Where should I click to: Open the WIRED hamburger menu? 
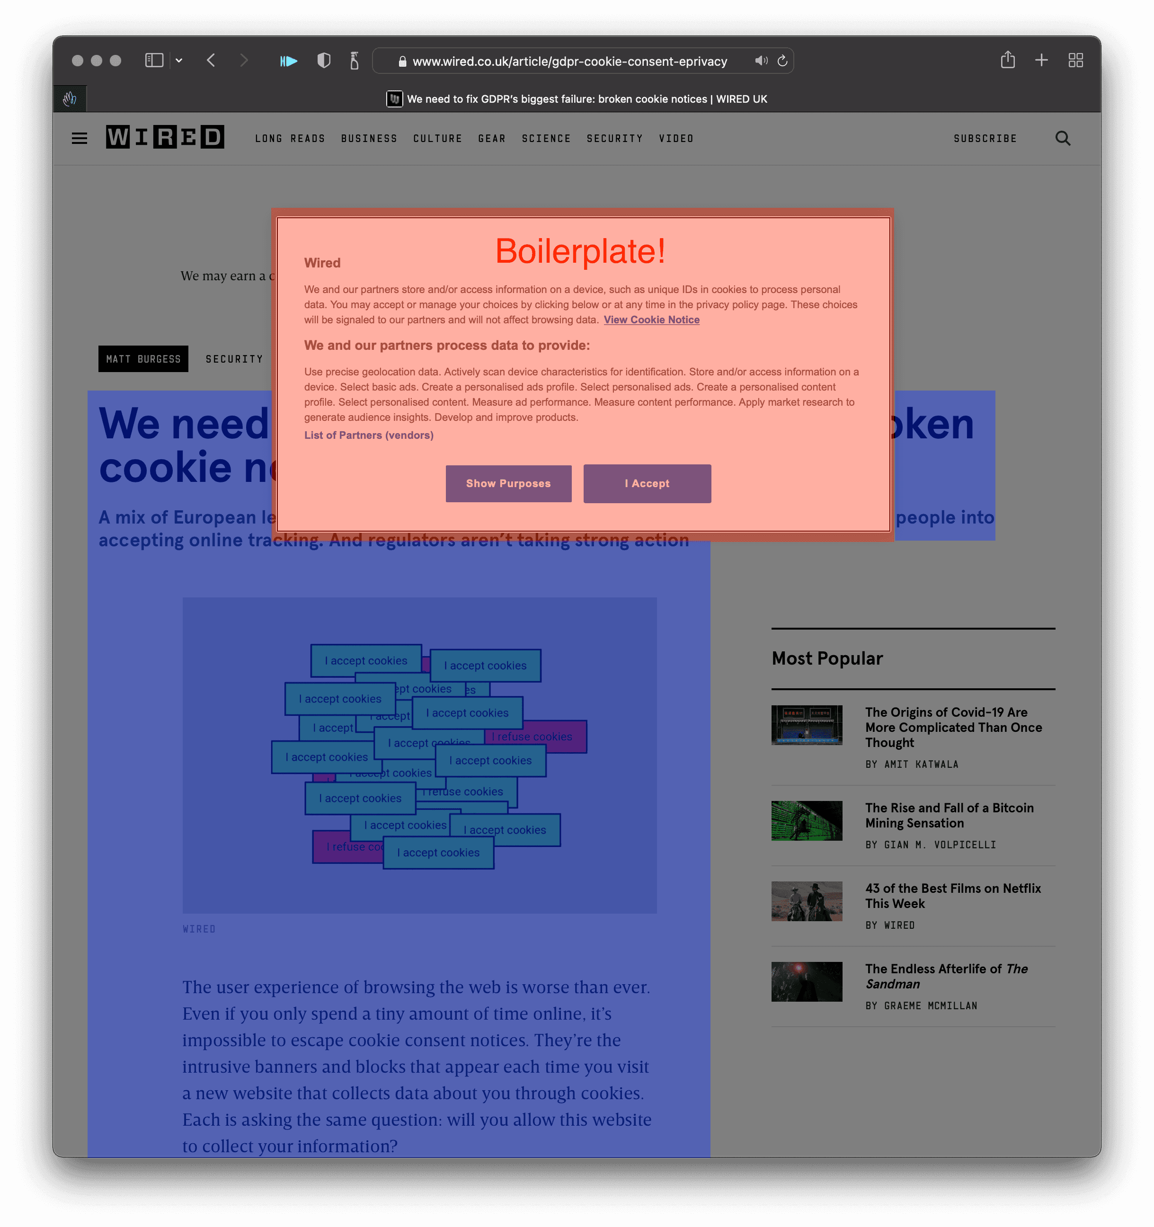80,138
